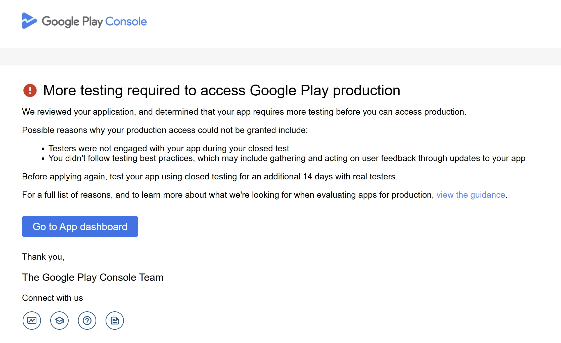The width and height of the screenshot is (561, 343).
Task: Select the More testing required heading
Action: coord(221,90)
